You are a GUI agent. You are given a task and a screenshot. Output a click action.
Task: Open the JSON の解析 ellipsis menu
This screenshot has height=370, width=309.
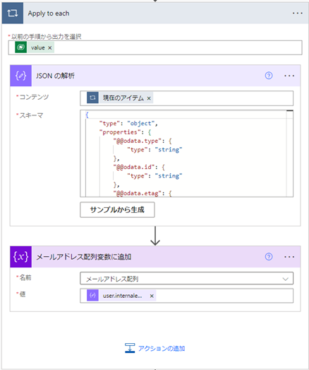pyautogui.click(x=289, y=76)
